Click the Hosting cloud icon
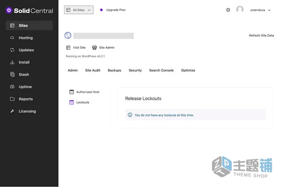 click(12, 38)
